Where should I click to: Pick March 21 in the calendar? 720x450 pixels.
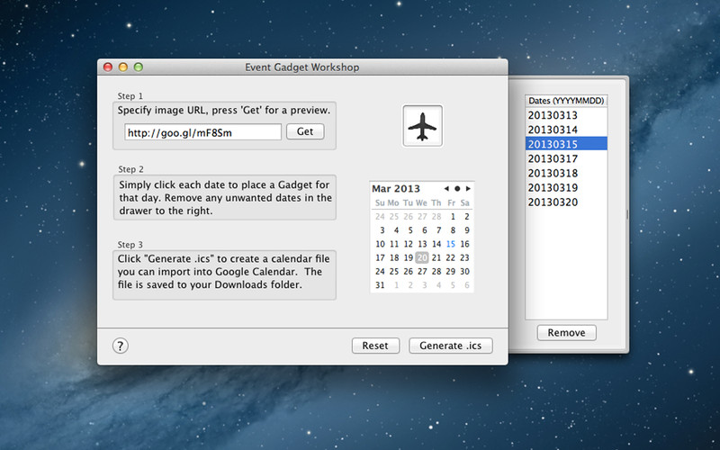436,258
